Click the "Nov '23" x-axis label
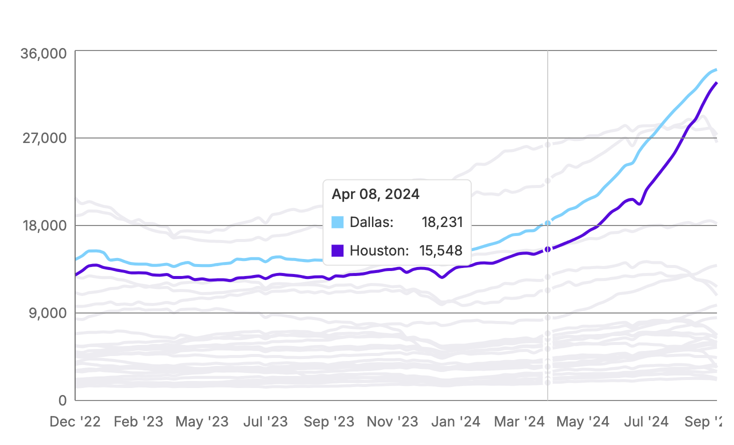 coord(393,421)
